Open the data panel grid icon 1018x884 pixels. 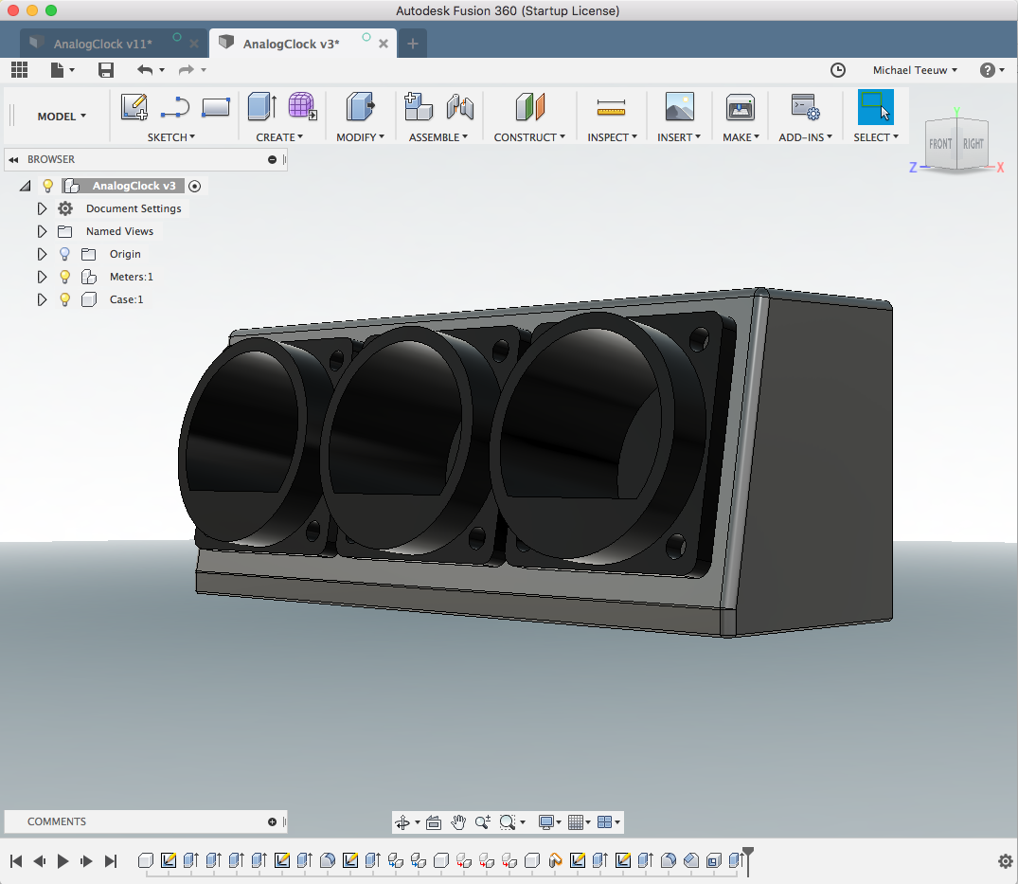pos(19,70)
